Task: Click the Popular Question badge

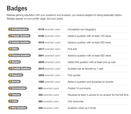Action: pos(19,36)
